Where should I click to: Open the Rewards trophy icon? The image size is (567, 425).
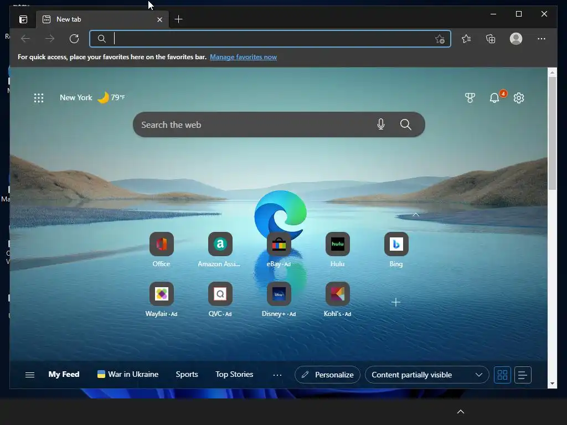point(470,98)
